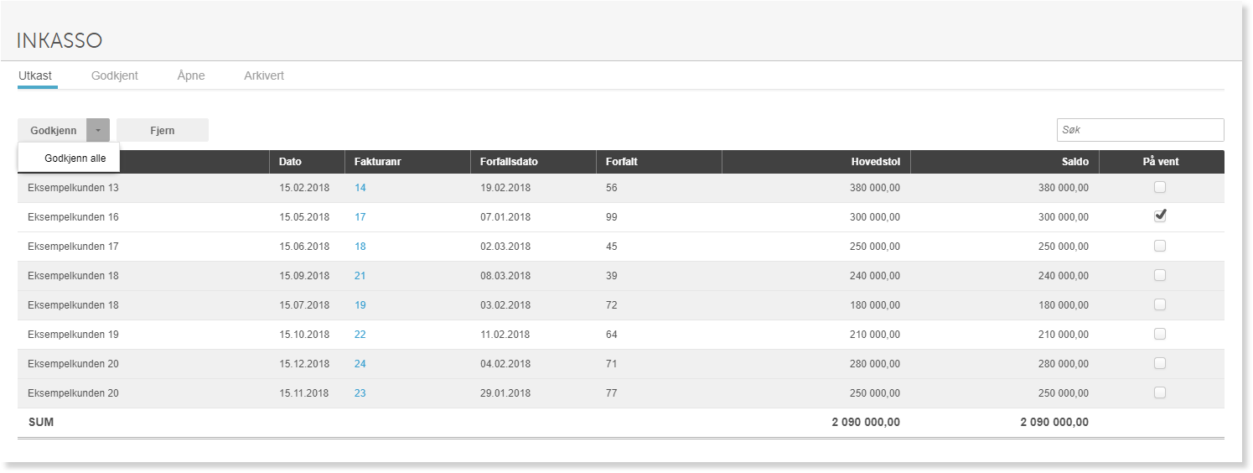
Task: Click the Godkjenn button
Action: click(53, 130)
